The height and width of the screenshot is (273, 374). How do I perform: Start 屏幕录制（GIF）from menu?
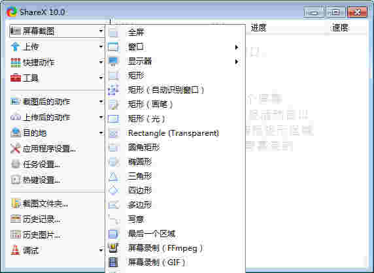point(175,263)
